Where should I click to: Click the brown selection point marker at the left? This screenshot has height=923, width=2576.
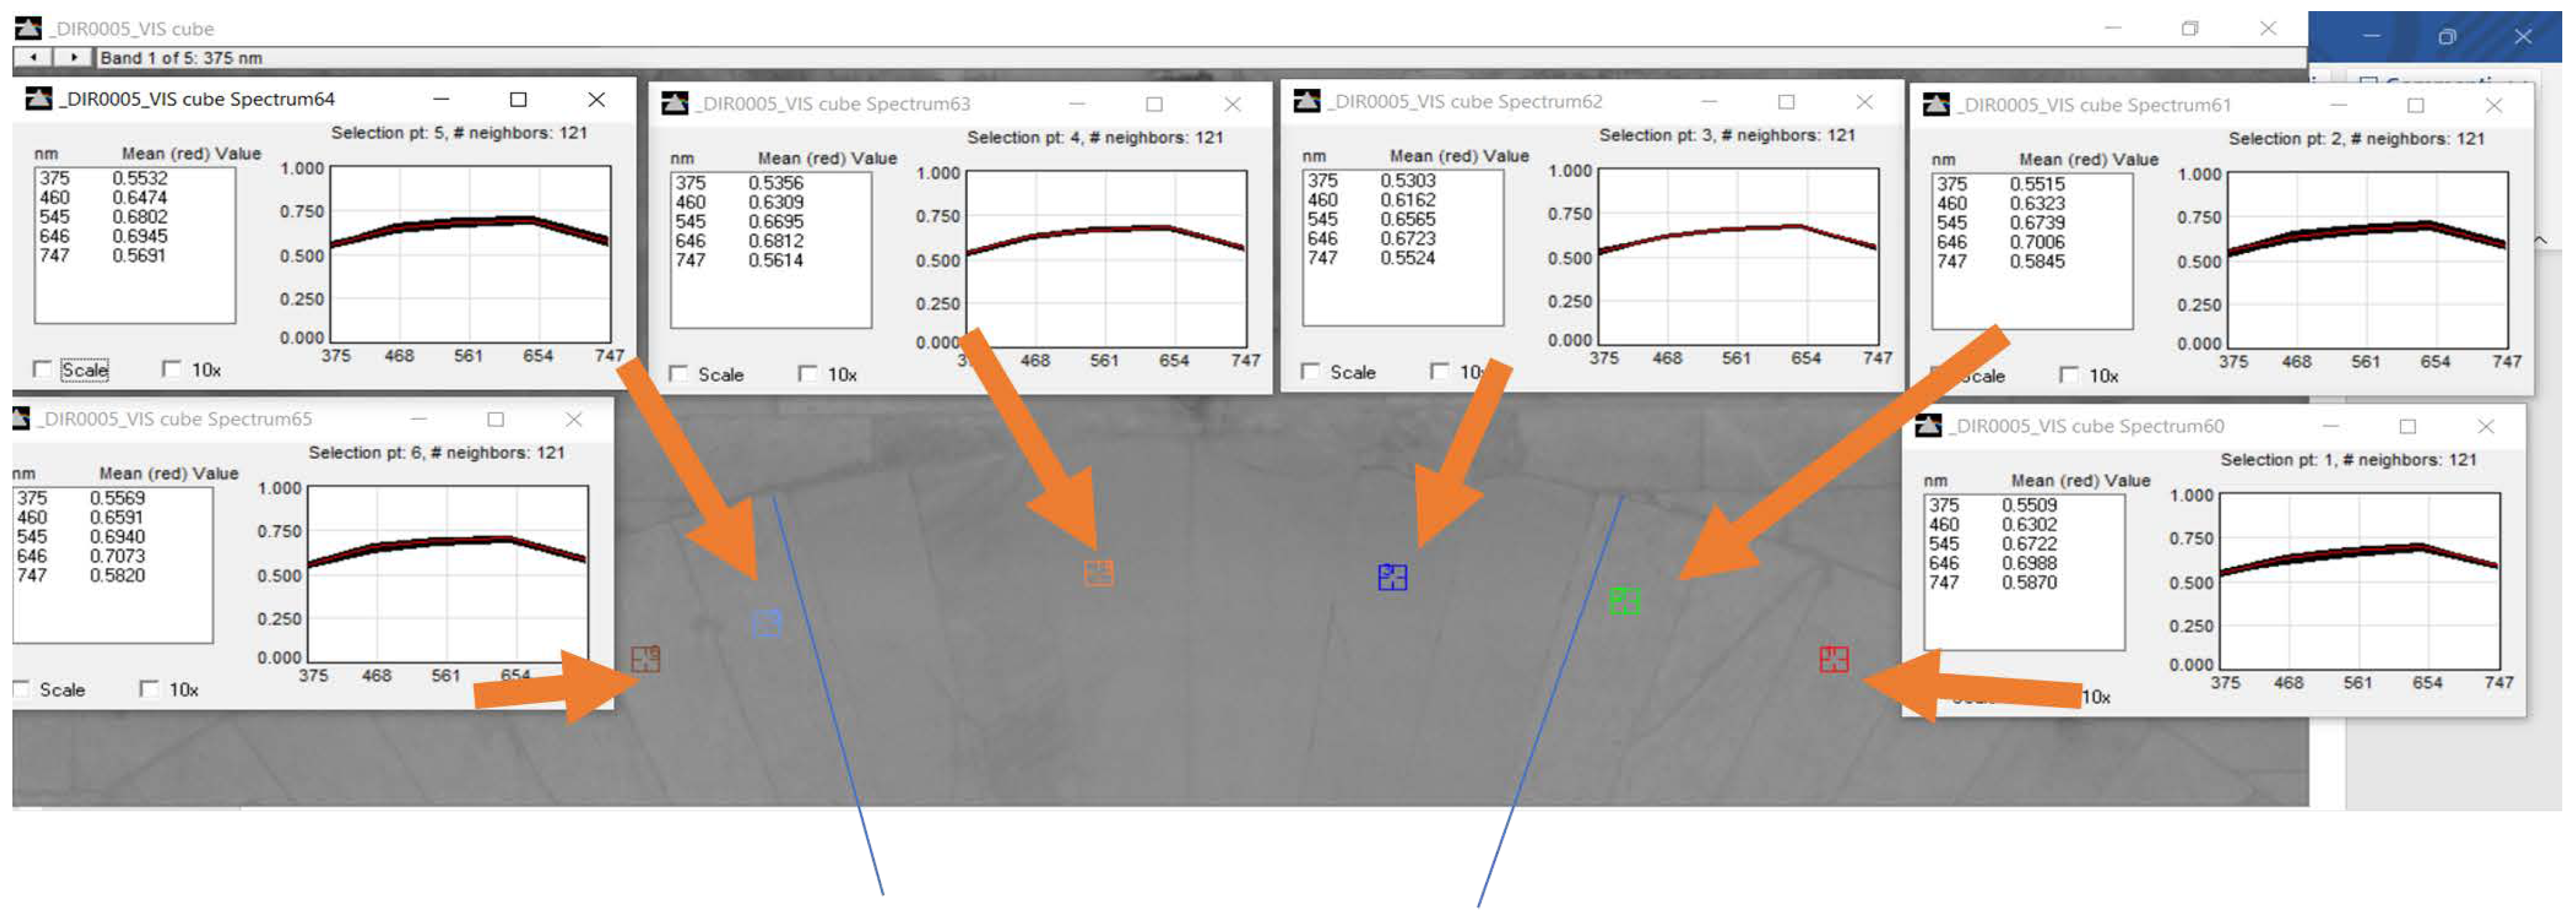click(x=645, y=659)
